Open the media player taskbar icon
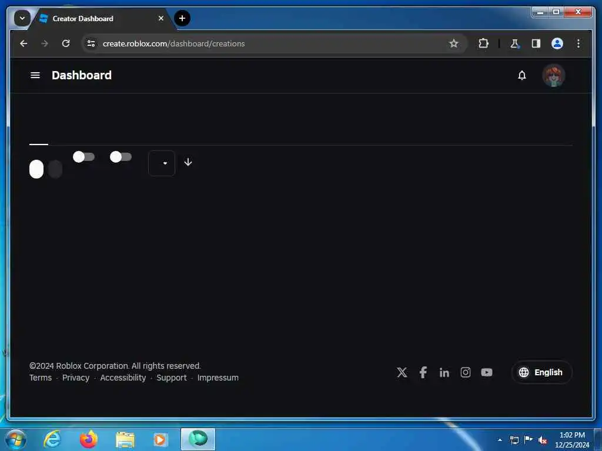Viewport: 602px width, 451px height. coord(160,439)
